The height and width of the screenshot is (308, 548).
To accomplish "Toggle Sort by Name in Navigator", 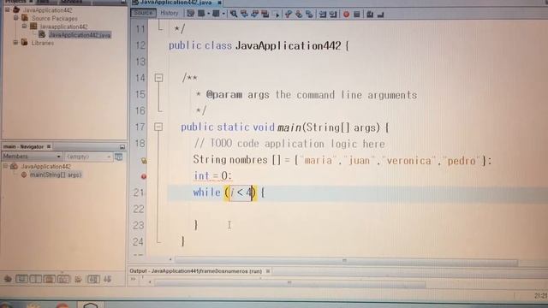I will click(93, 279).
